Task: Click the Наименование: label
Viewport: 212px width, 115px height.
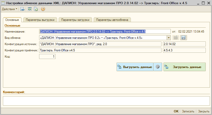Action: tap(15, 32)
